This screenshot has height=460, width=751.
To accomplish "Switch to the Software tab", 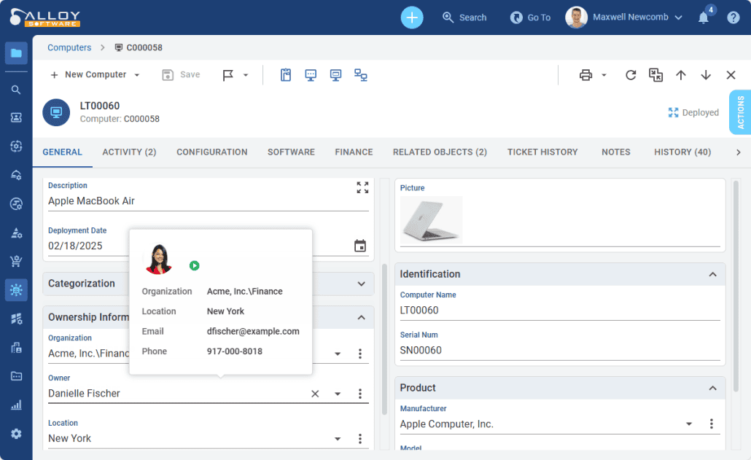I will [291, 152].
